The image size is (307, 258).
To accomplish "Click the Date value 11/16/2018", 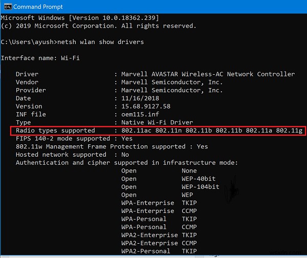I will click(x=140, y=98).
